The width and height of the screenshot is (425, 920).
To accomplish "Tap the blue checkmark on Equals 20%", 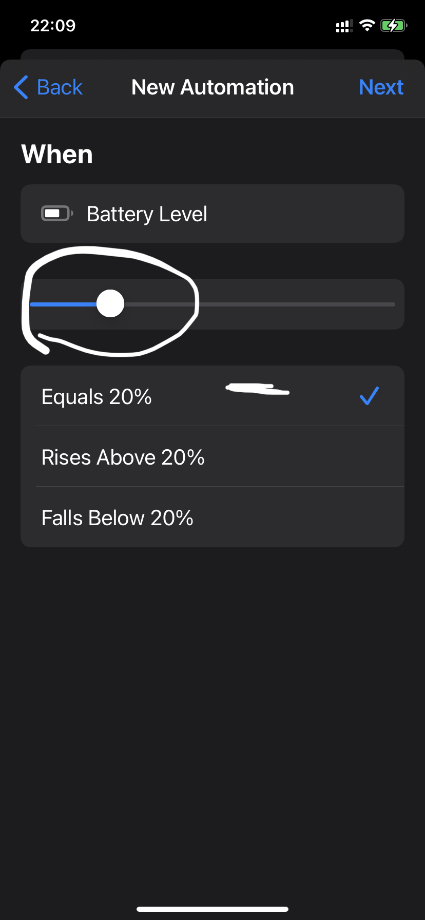I will click(x=369, y=396).
